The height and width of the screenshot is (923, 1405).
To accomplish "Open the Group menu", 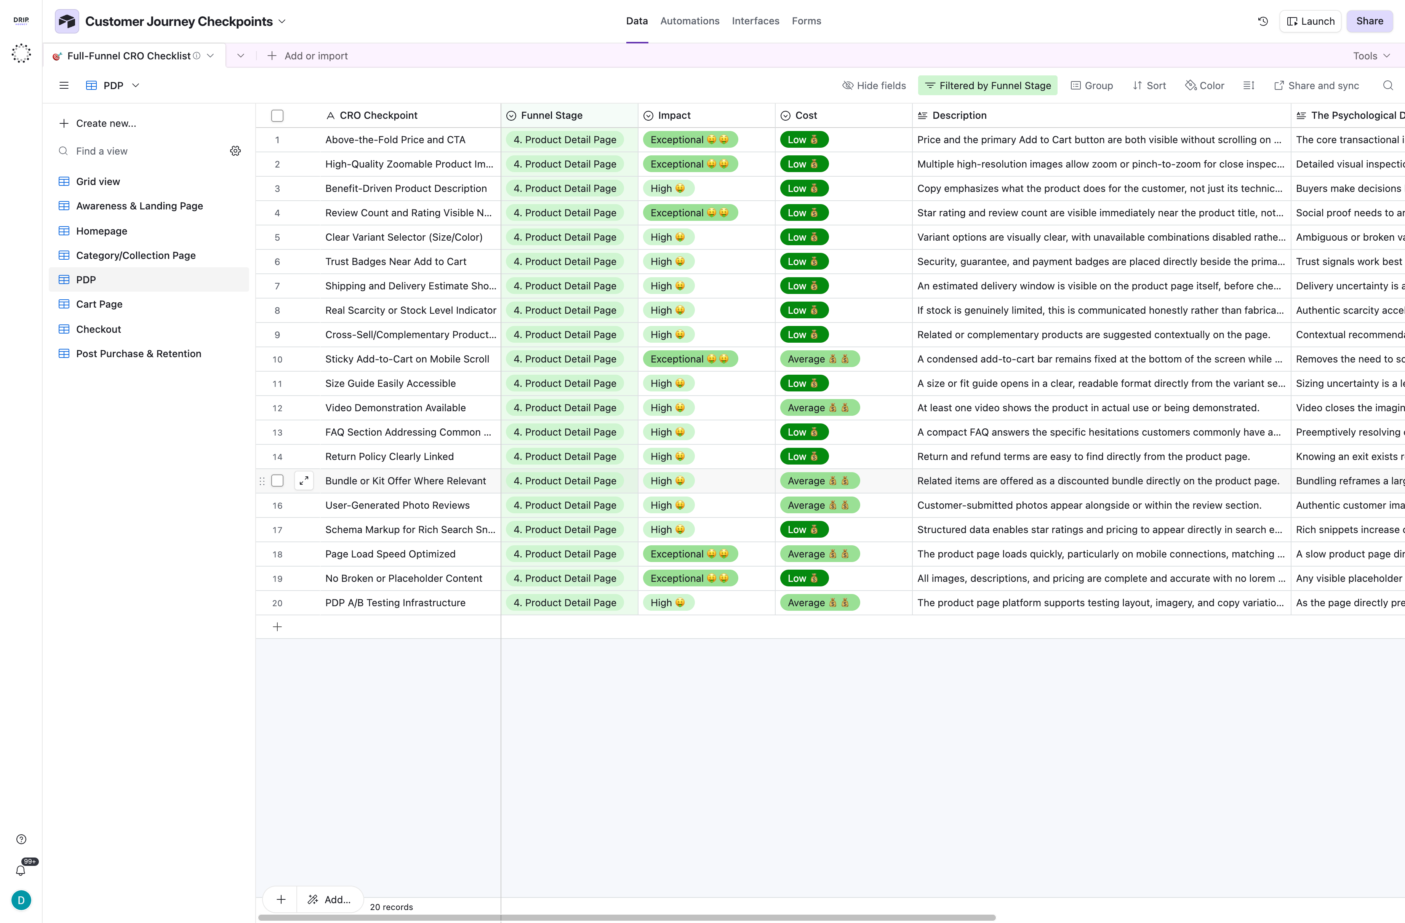I will [x=1091, y=86].
